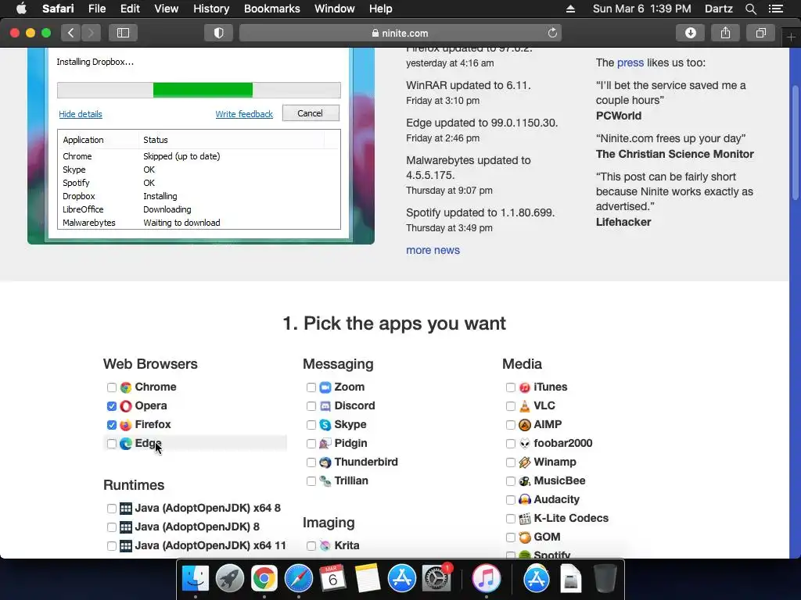Viewport: 801px width, 600px height.
Task: Click 'Hide details' in installer image
Action: coord(81,114)
